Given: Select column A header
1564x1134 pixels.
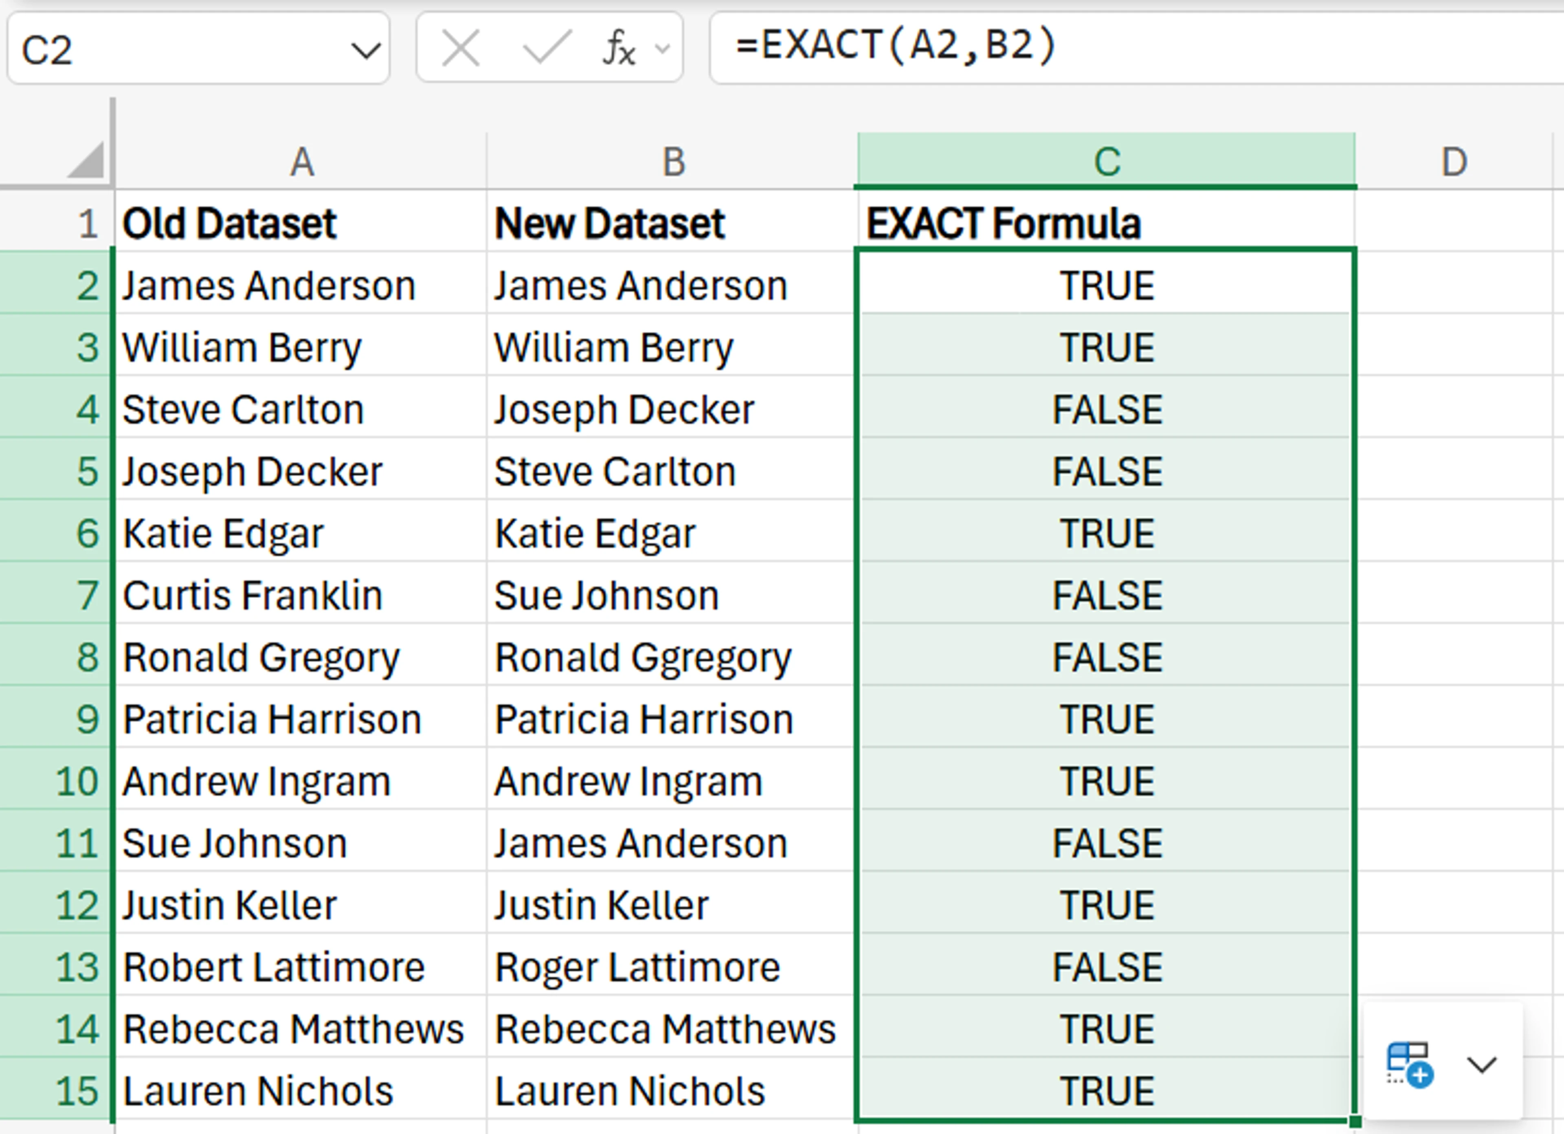Looking at the screenshot, I should coord(301,161).
